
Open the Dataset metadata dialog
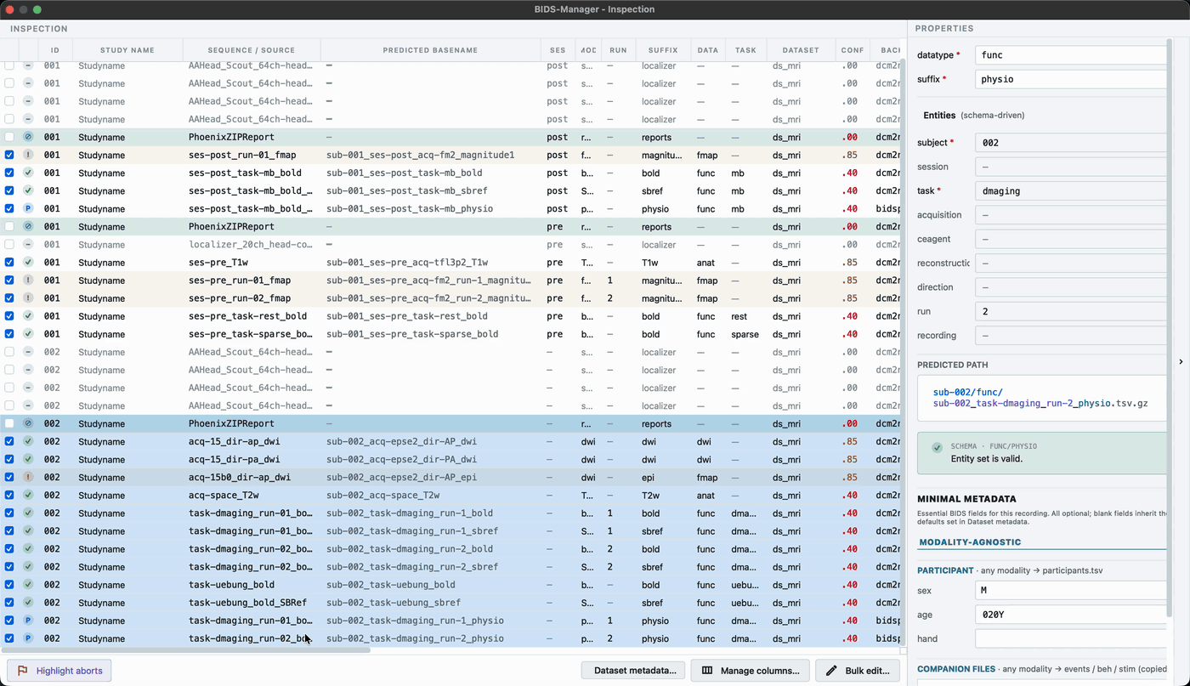(633, 671)
